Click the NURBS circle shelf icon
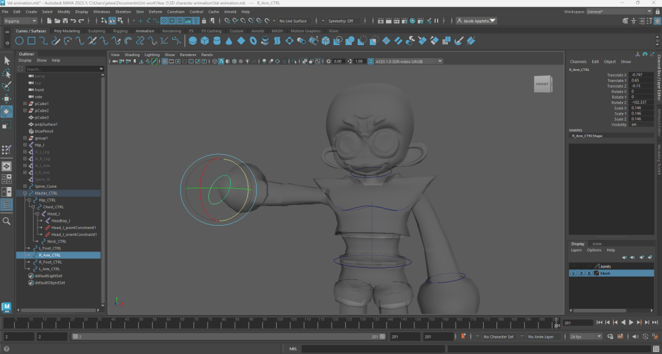The height and width of the screenshot is (354, 662). (21, 41)
